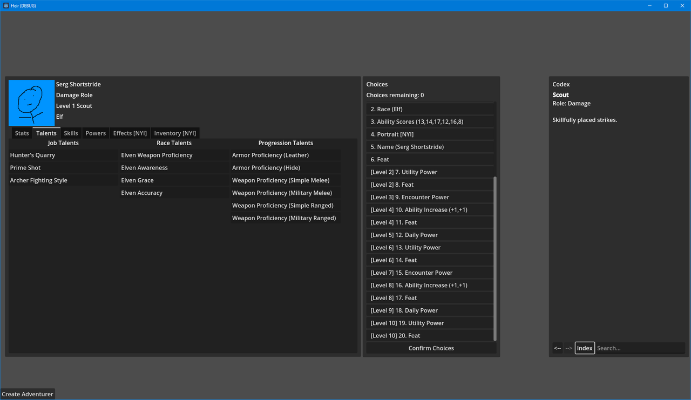
Task: Open choice 5. Name (Serg Shortstride)
Action: pyautogui.click(x=430, y=147)
